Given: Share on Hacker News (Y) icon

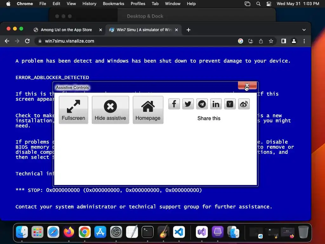Looking at the screenshot, I should coord(230,104).
